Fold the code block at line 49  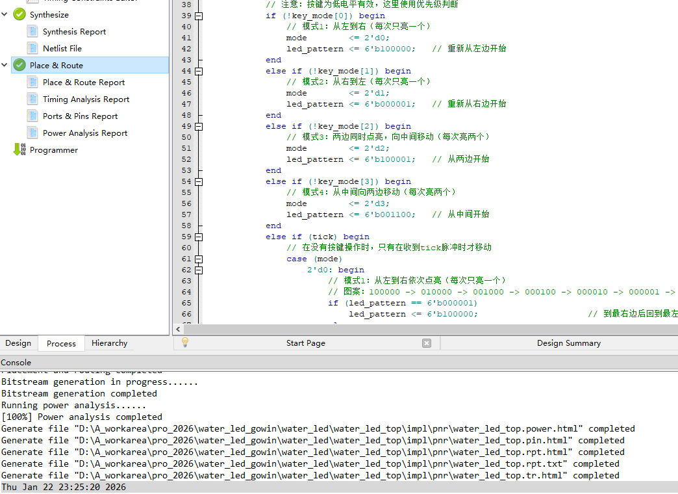pyautogui.click(x=199, y=126)
